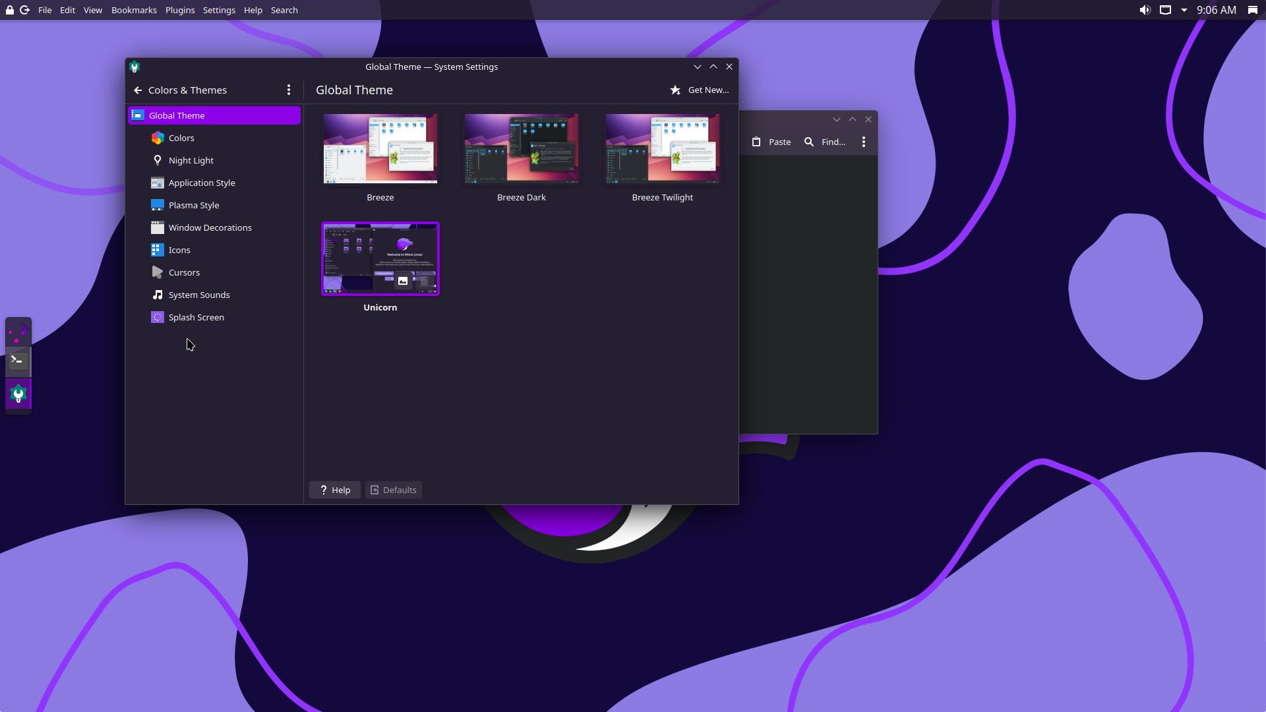Click the volume speaker tray icon
The image size is (1266, 712).
click(1145, 10)
